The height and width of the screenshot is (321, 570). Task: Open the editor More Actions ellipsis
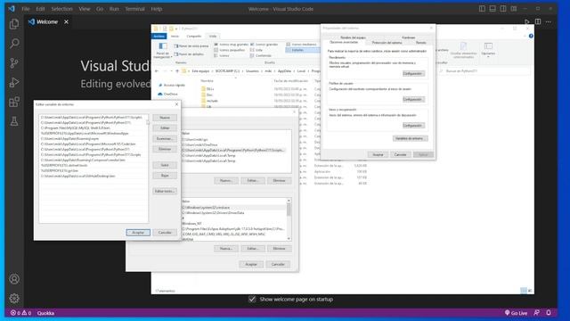(549, 21)
